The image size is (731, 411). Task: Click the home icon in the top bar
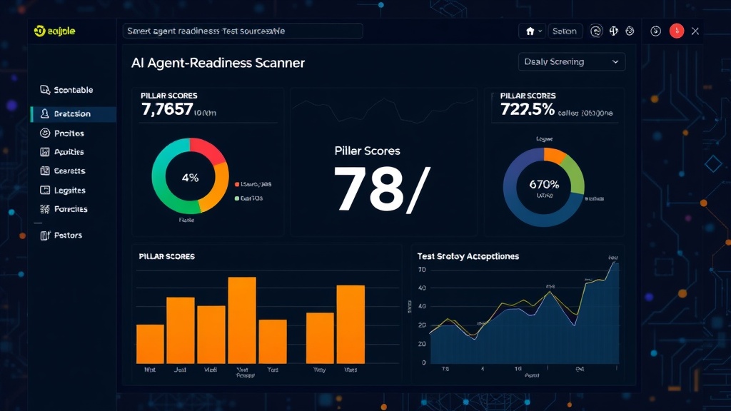pyautogui.click(x=530, y=31)
